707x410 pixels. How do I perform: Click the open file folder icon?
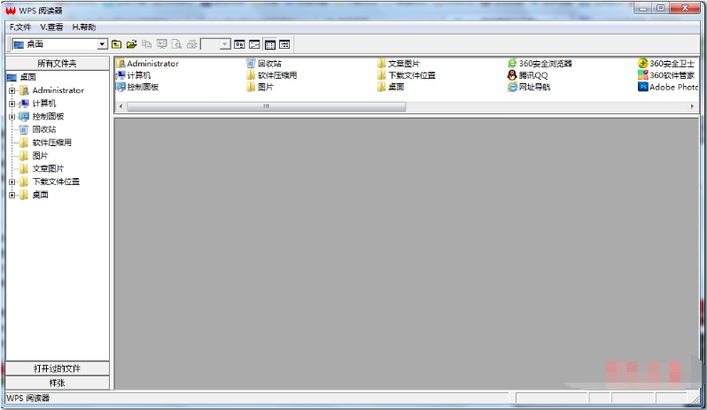131,43
